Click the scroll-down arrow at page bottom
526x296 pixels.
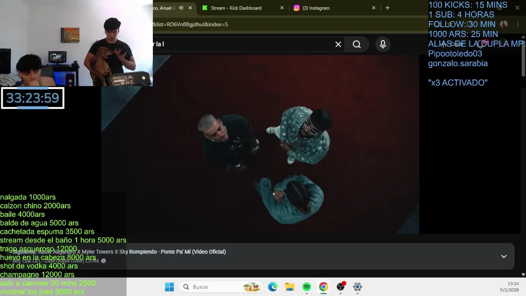click(x=523, y=274)
